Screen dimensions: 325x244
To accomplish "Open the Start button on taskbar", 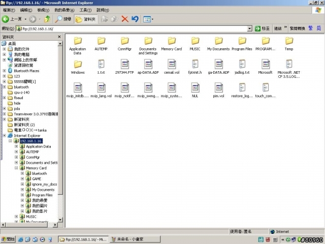I will [x=8, y=239].
